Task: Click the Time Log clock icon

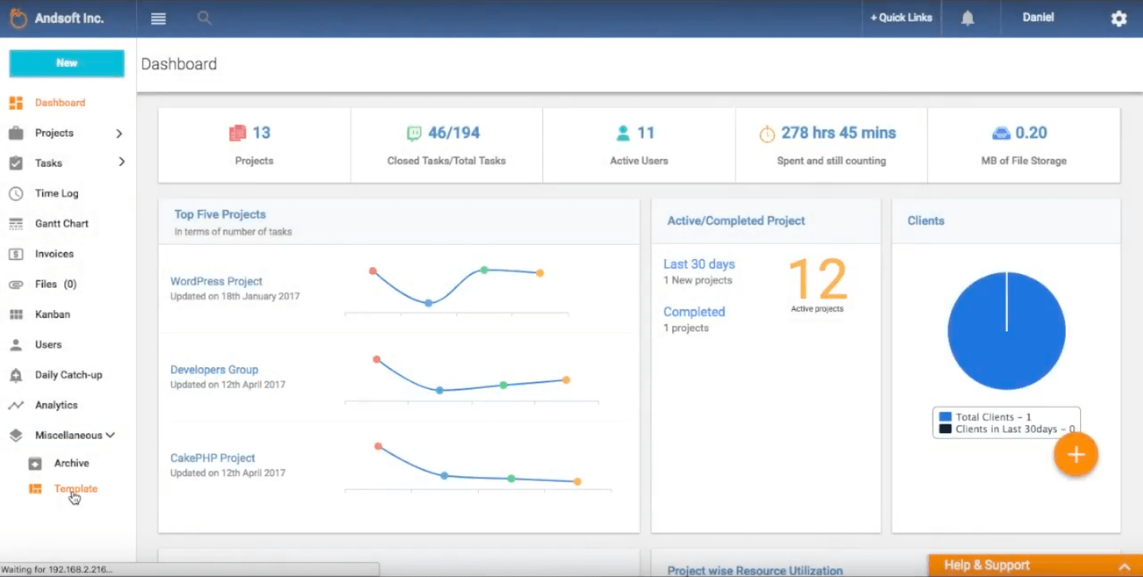Action: 16,193
